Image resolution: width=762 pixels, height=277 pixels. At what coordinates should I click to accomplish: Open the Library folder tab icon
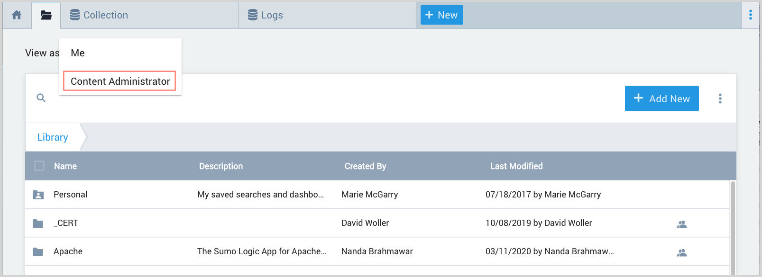click(46, 15)
